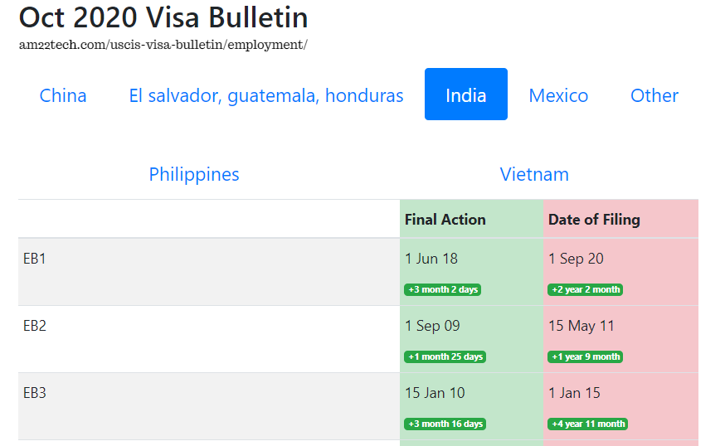Click the +3 month 16 days badge

[x=445, y=424]
